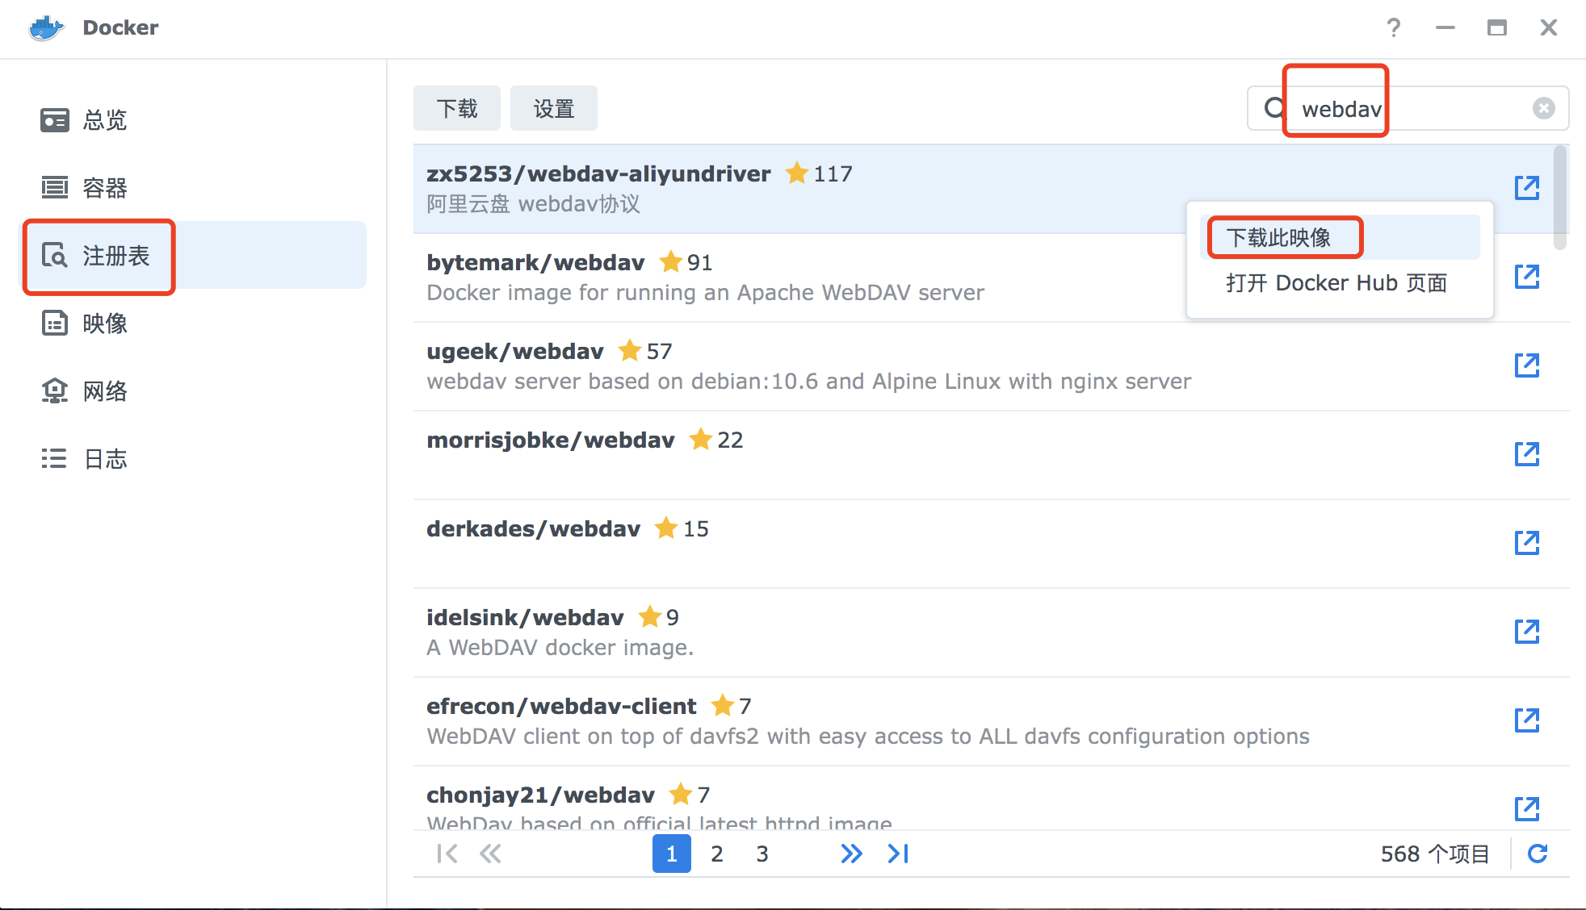Select the chonjay21/webdav image row

[x=992, y=799]
